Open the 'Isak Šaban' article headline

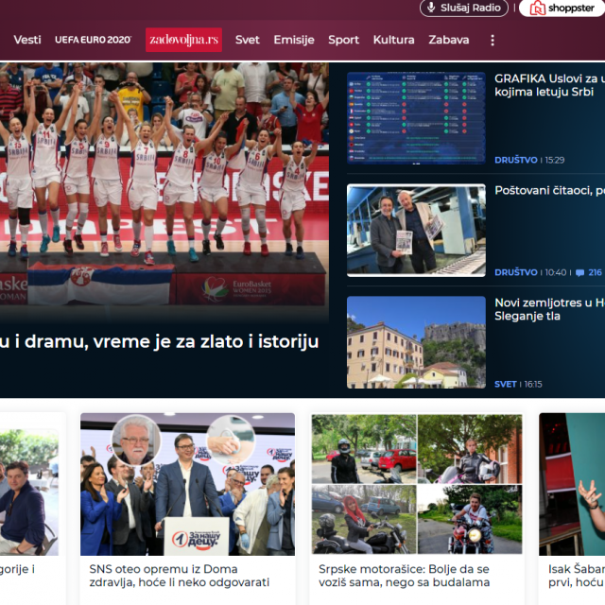pyautogui.click(x=577, y=576)
